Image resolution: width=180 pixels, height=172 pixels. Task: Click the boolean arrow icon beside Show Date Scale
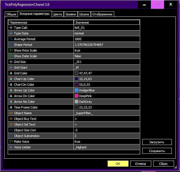(x=11, y=56)
